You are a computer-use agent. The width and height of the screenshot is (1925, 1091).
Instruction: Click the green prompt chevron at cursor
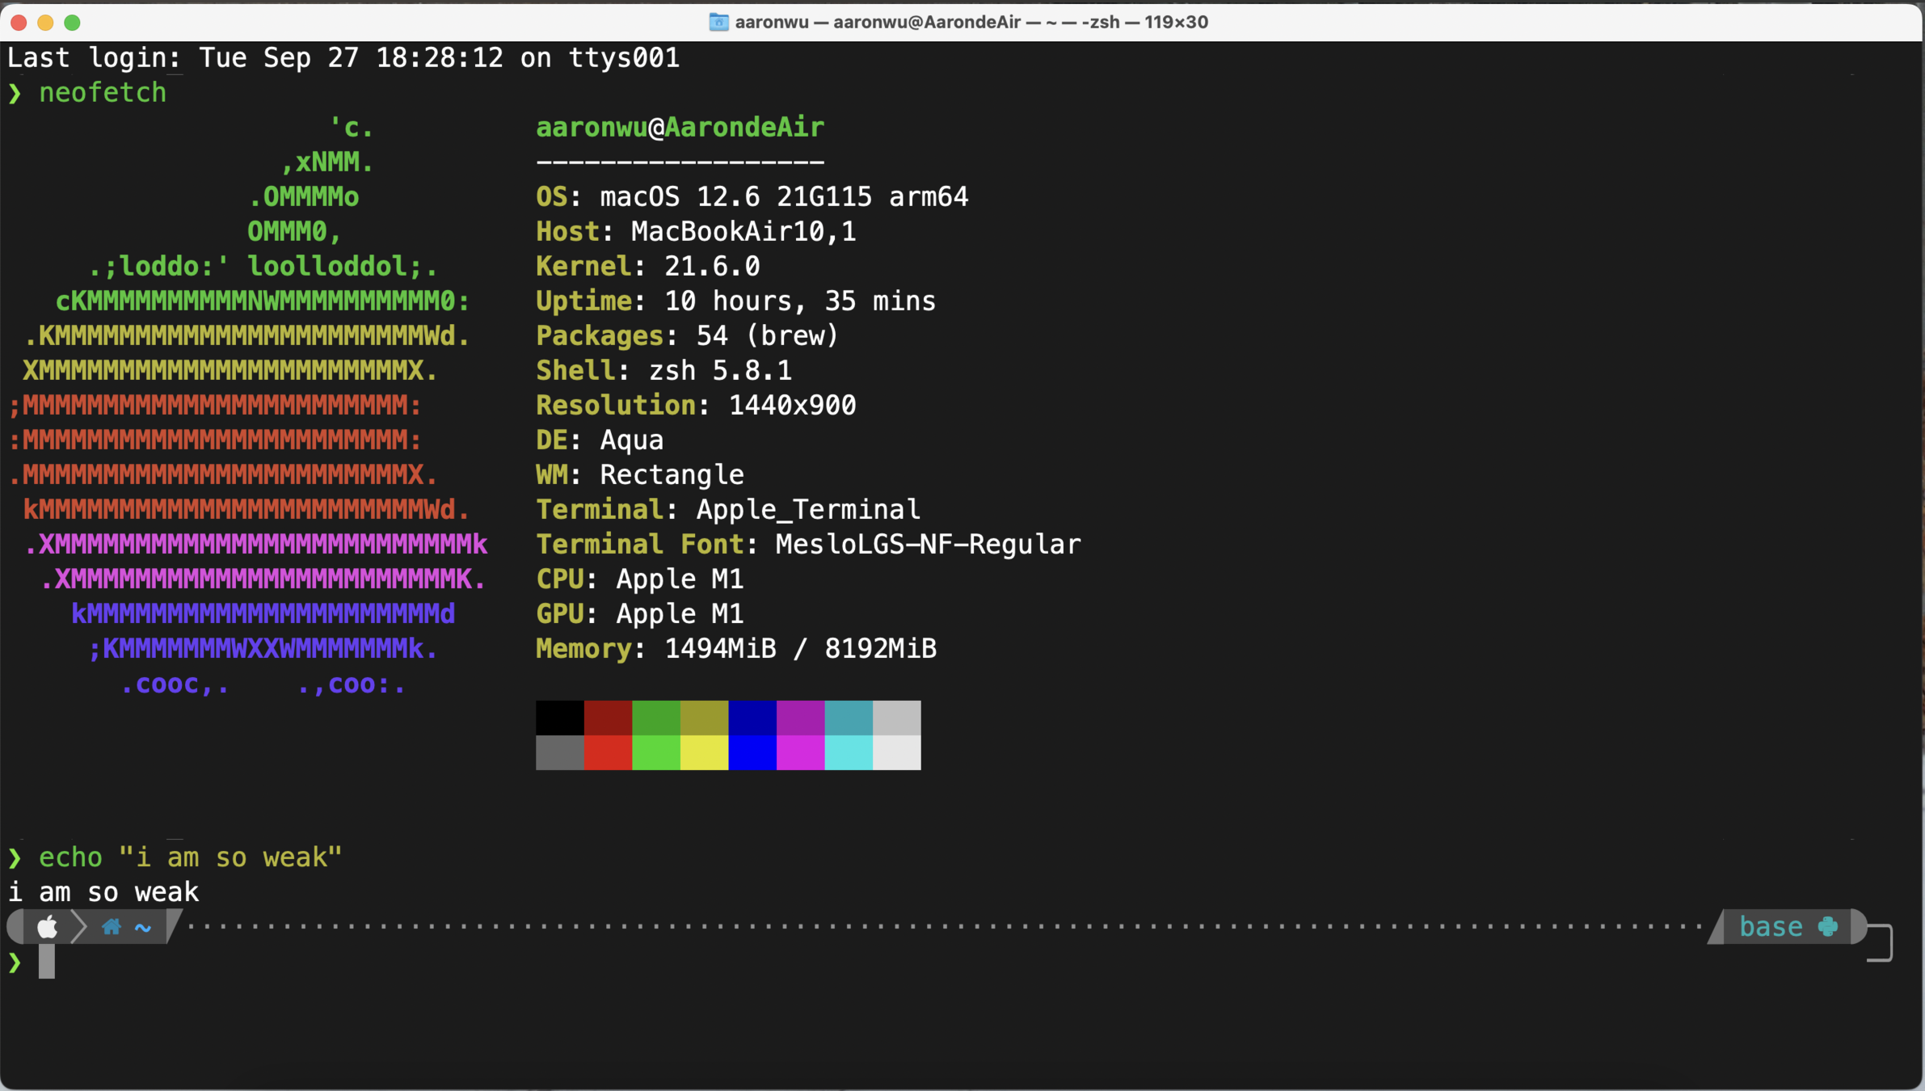(15, 962)
